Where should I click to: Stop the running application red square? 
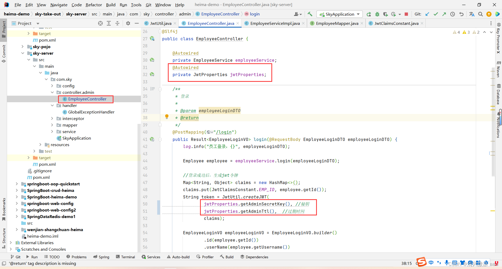406,14
